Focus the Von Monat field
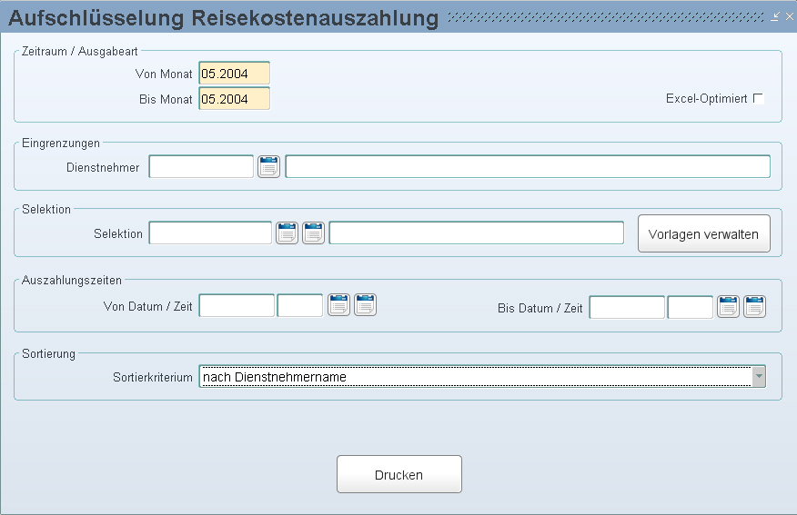 [234, 74]
